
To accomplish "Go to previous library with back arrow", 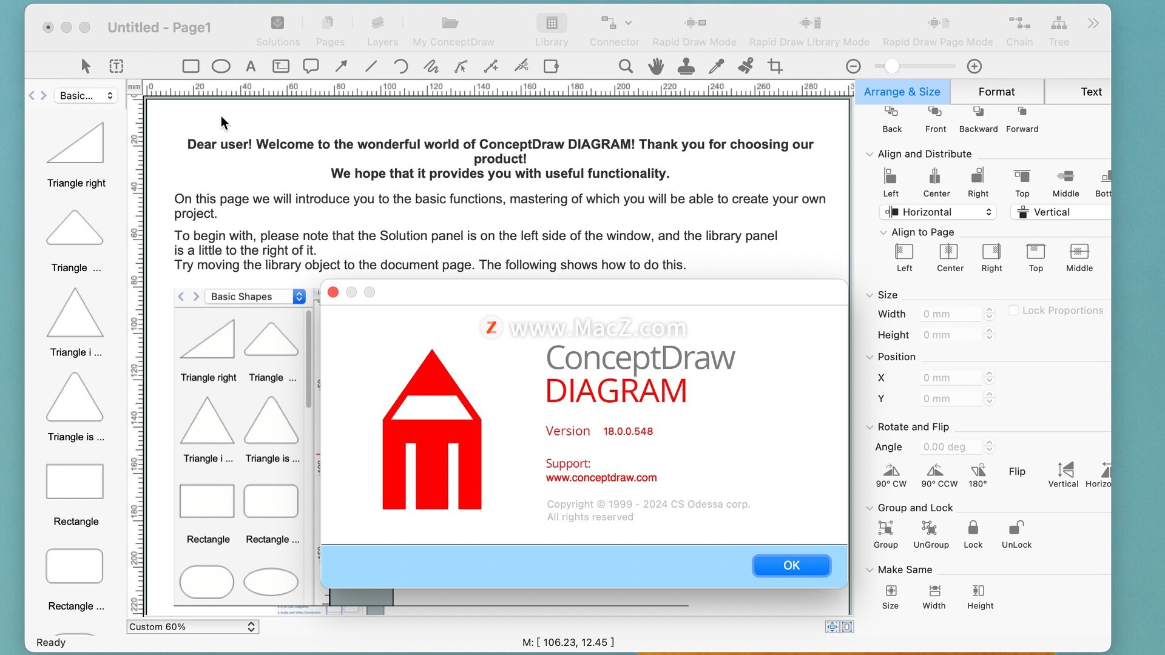I will 32,96.
